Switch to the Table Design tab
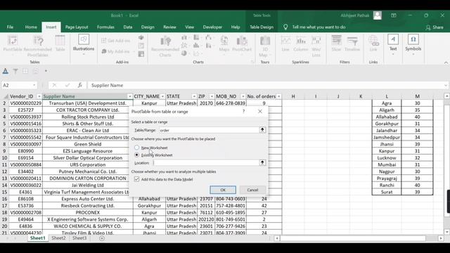Viewport: 450px width, 253px height. 262,27
